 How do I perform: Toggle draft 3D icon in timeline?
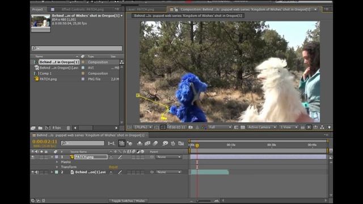130,143
